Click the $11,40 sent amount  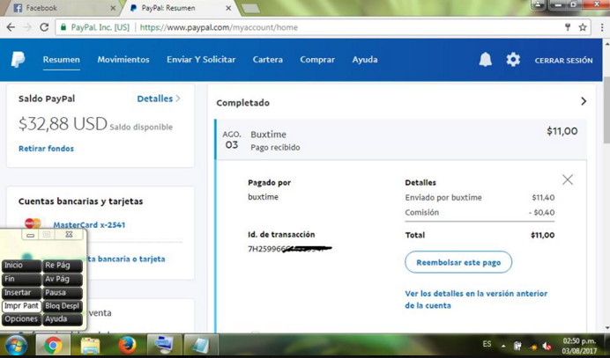tap(543, 198)
